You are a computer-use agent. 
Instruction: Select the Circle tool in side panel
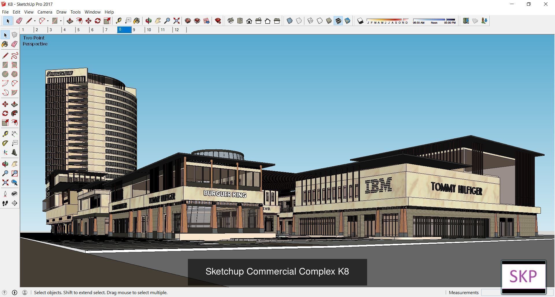pos(5,74)
